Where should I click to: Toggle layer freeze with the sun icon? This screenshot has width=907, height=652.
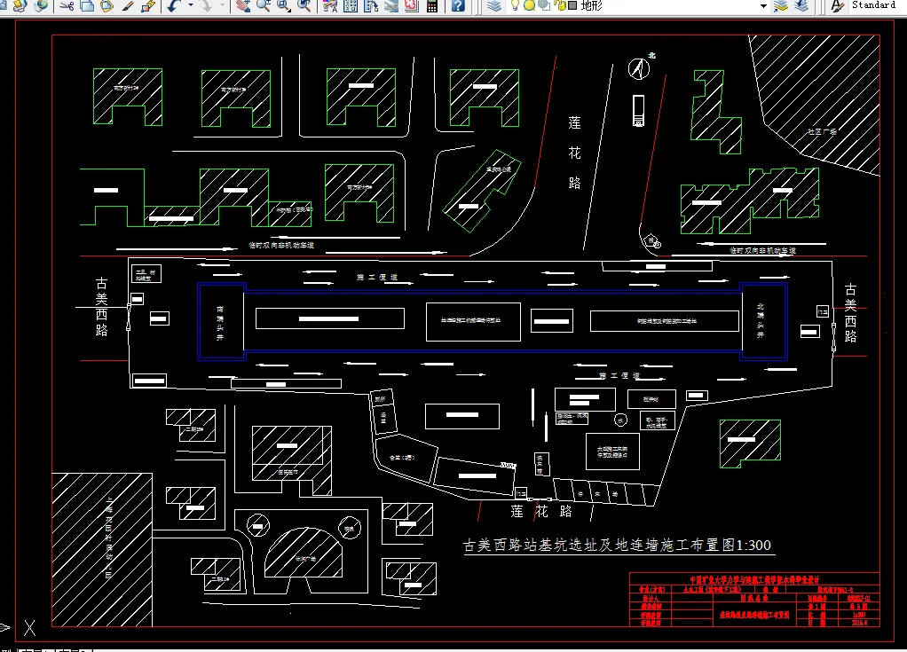[x=529, y=6]
